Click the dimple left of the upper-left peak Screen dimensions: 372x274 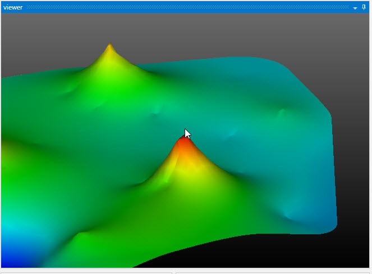[x=73, y=90]
